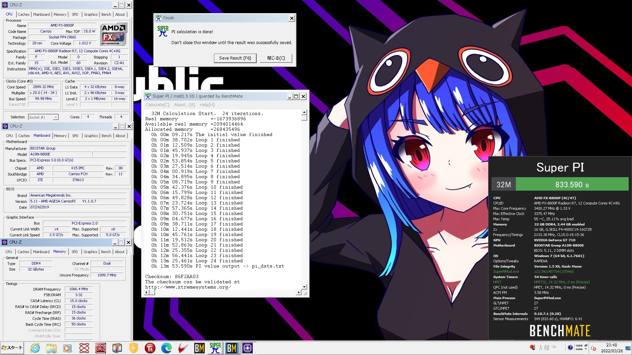Launch ROG CPU-Z from the taskbar
Viewport: 632px width, 355px height.
point(101,348)
